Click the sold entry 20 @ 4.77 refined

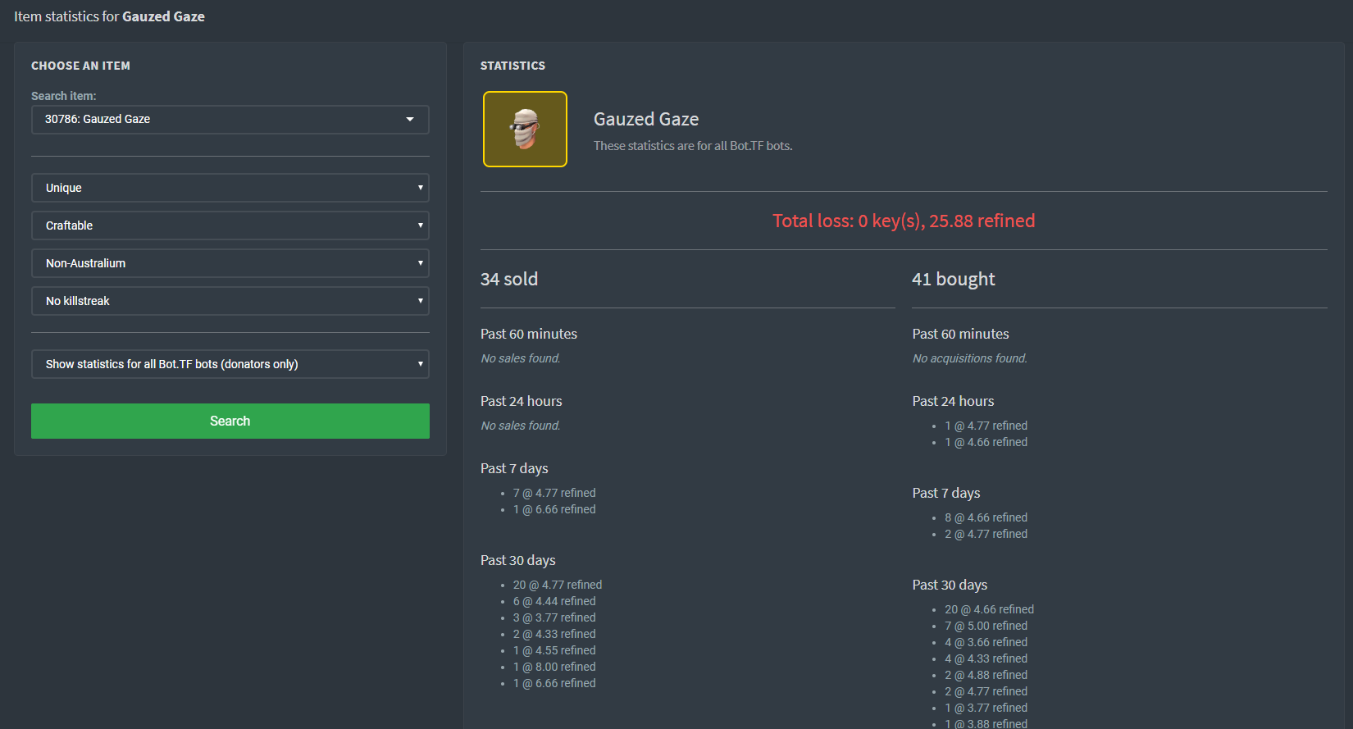(x=558, y=585)
